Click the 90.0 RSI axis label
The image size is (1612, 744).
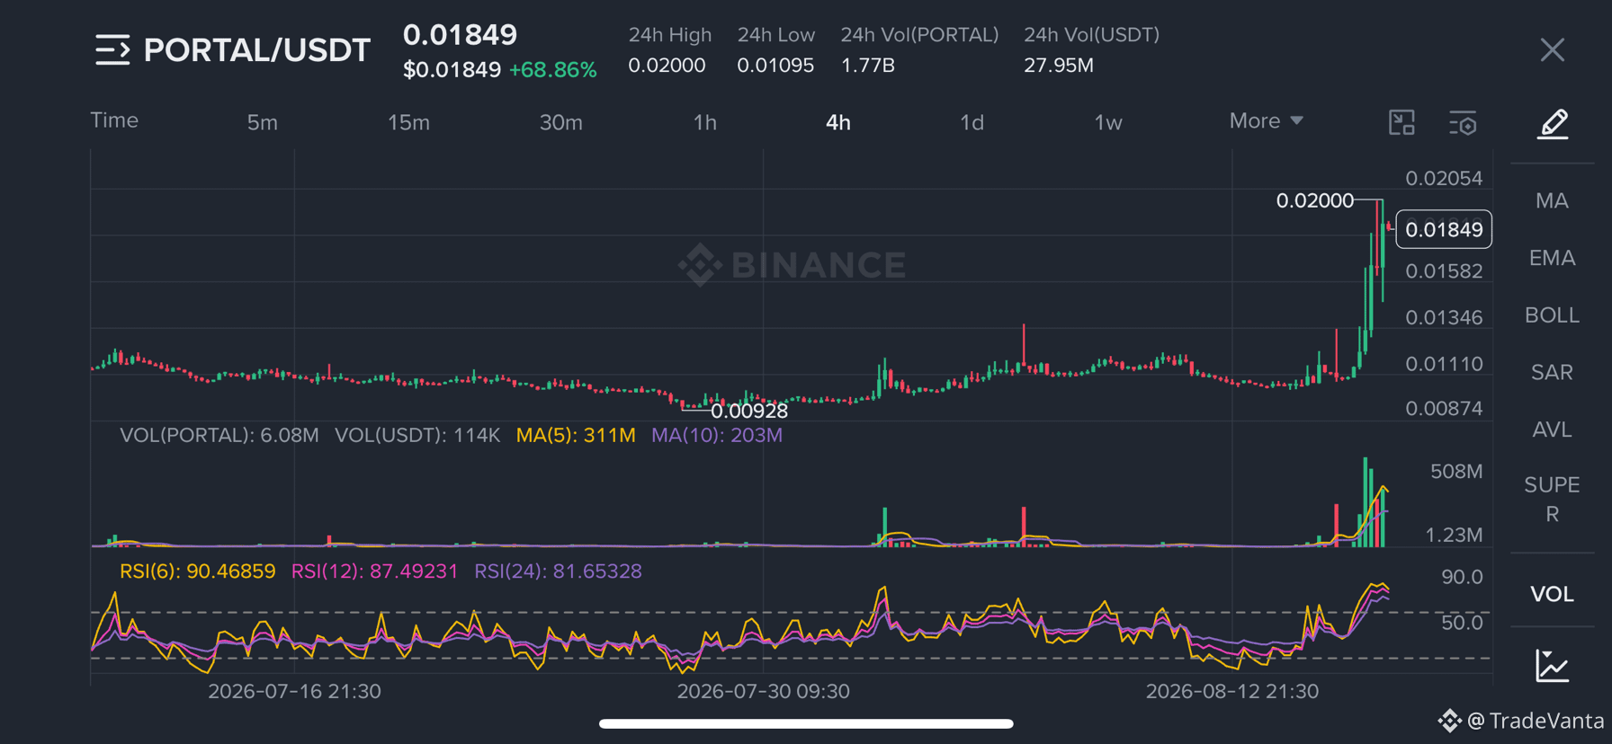pos(1462,578)
